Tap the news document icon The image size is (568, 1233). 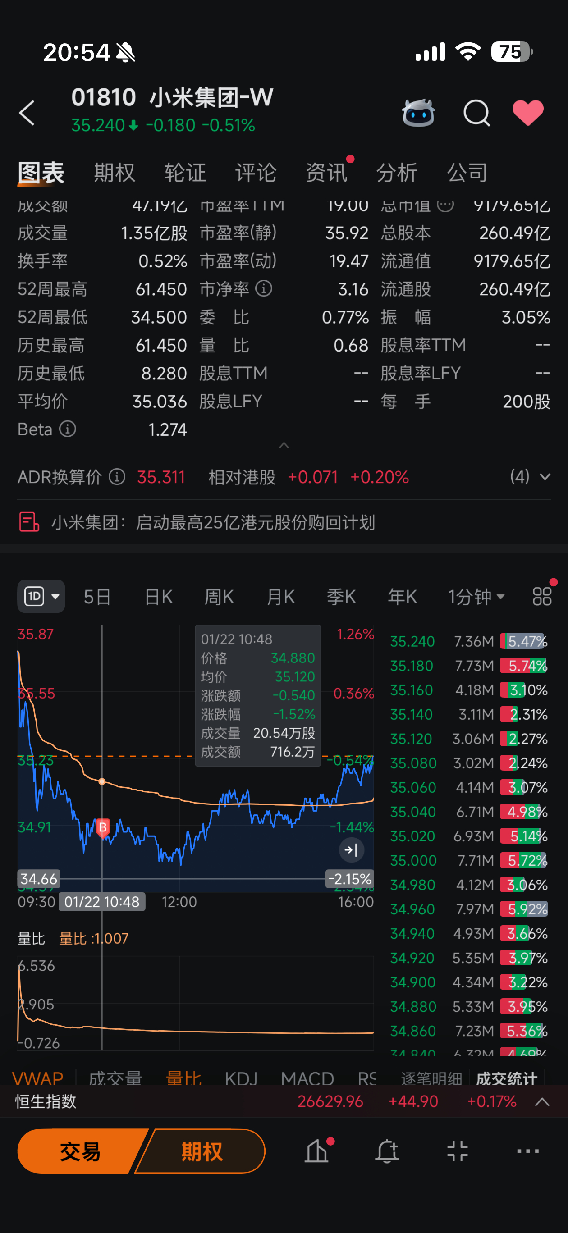pyautogui.click(x=29, y=522)
